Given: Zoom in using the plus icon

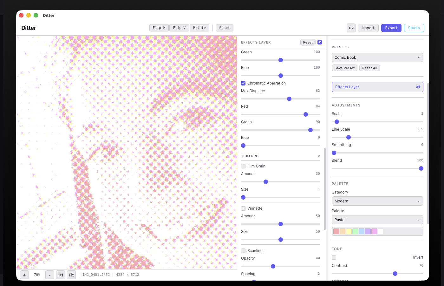Looking at the screenshot, I should coord(24,275).
